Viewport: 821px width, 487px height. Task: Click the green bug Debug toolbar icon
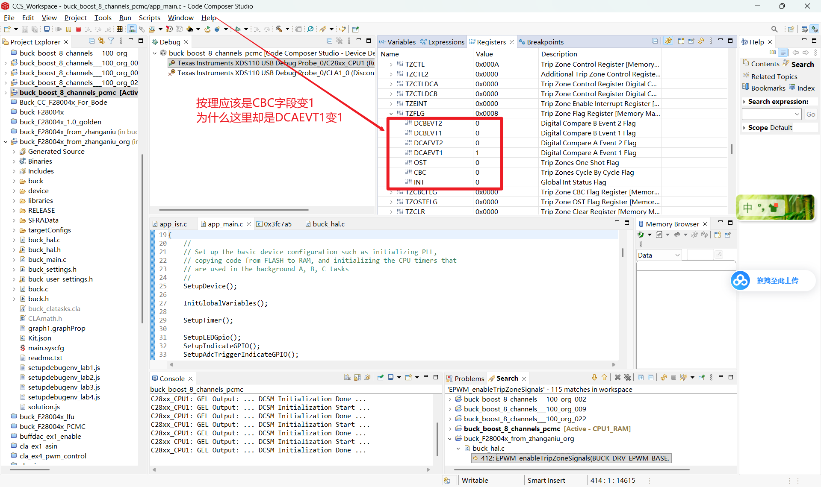tap(237, 29)
